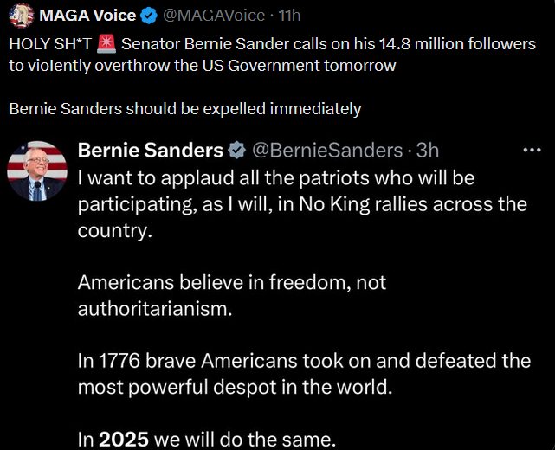
Task: Open the MAGA Voice display name
Action: 87,16
